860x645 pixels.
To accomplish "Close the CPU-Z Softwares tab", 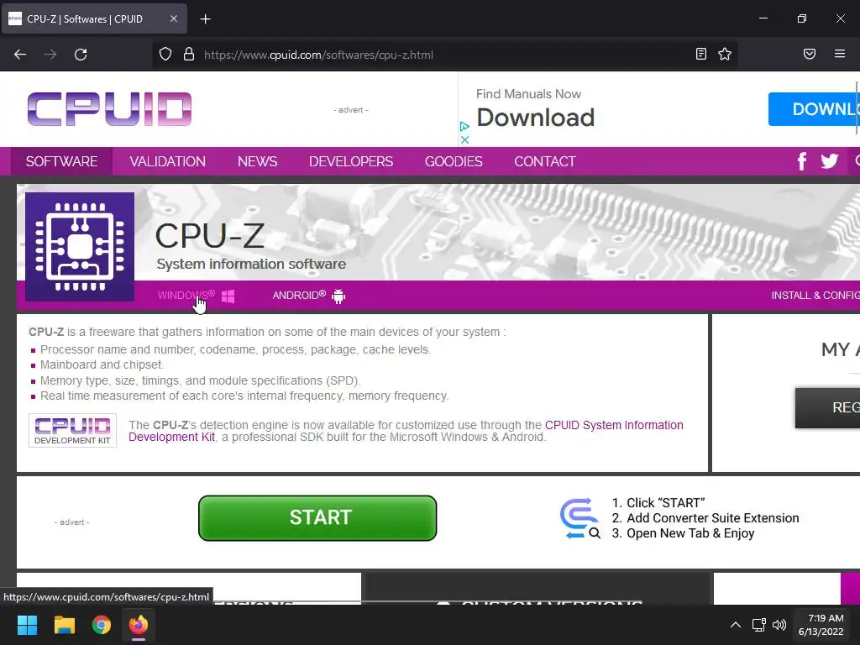I will point(173,18).
